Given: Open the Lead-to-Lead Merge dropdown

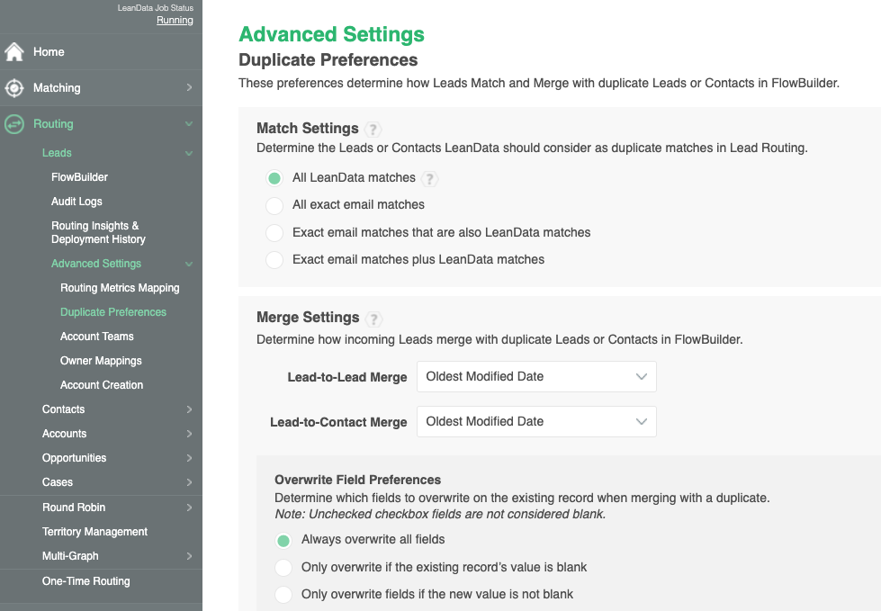Looking at the screenshot, I should click(x=536, y=377).
